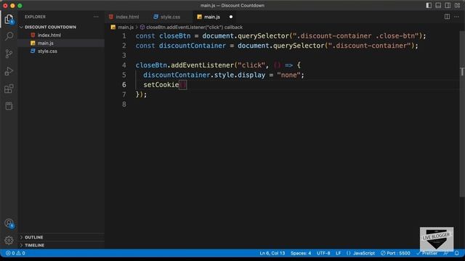The image size is (465, 261).
Task: Change end of line sequence LF
Action: (x=338, y=253)
